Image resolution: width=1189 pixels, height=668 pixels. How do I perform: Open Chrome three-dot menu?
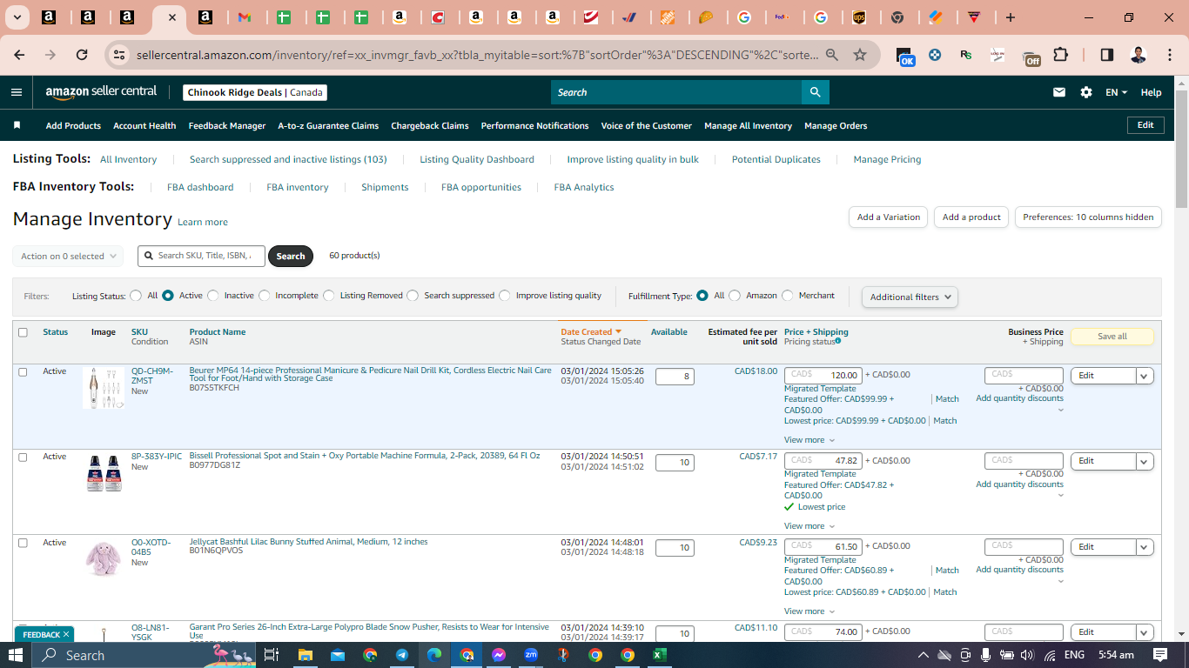(1168, 55)
